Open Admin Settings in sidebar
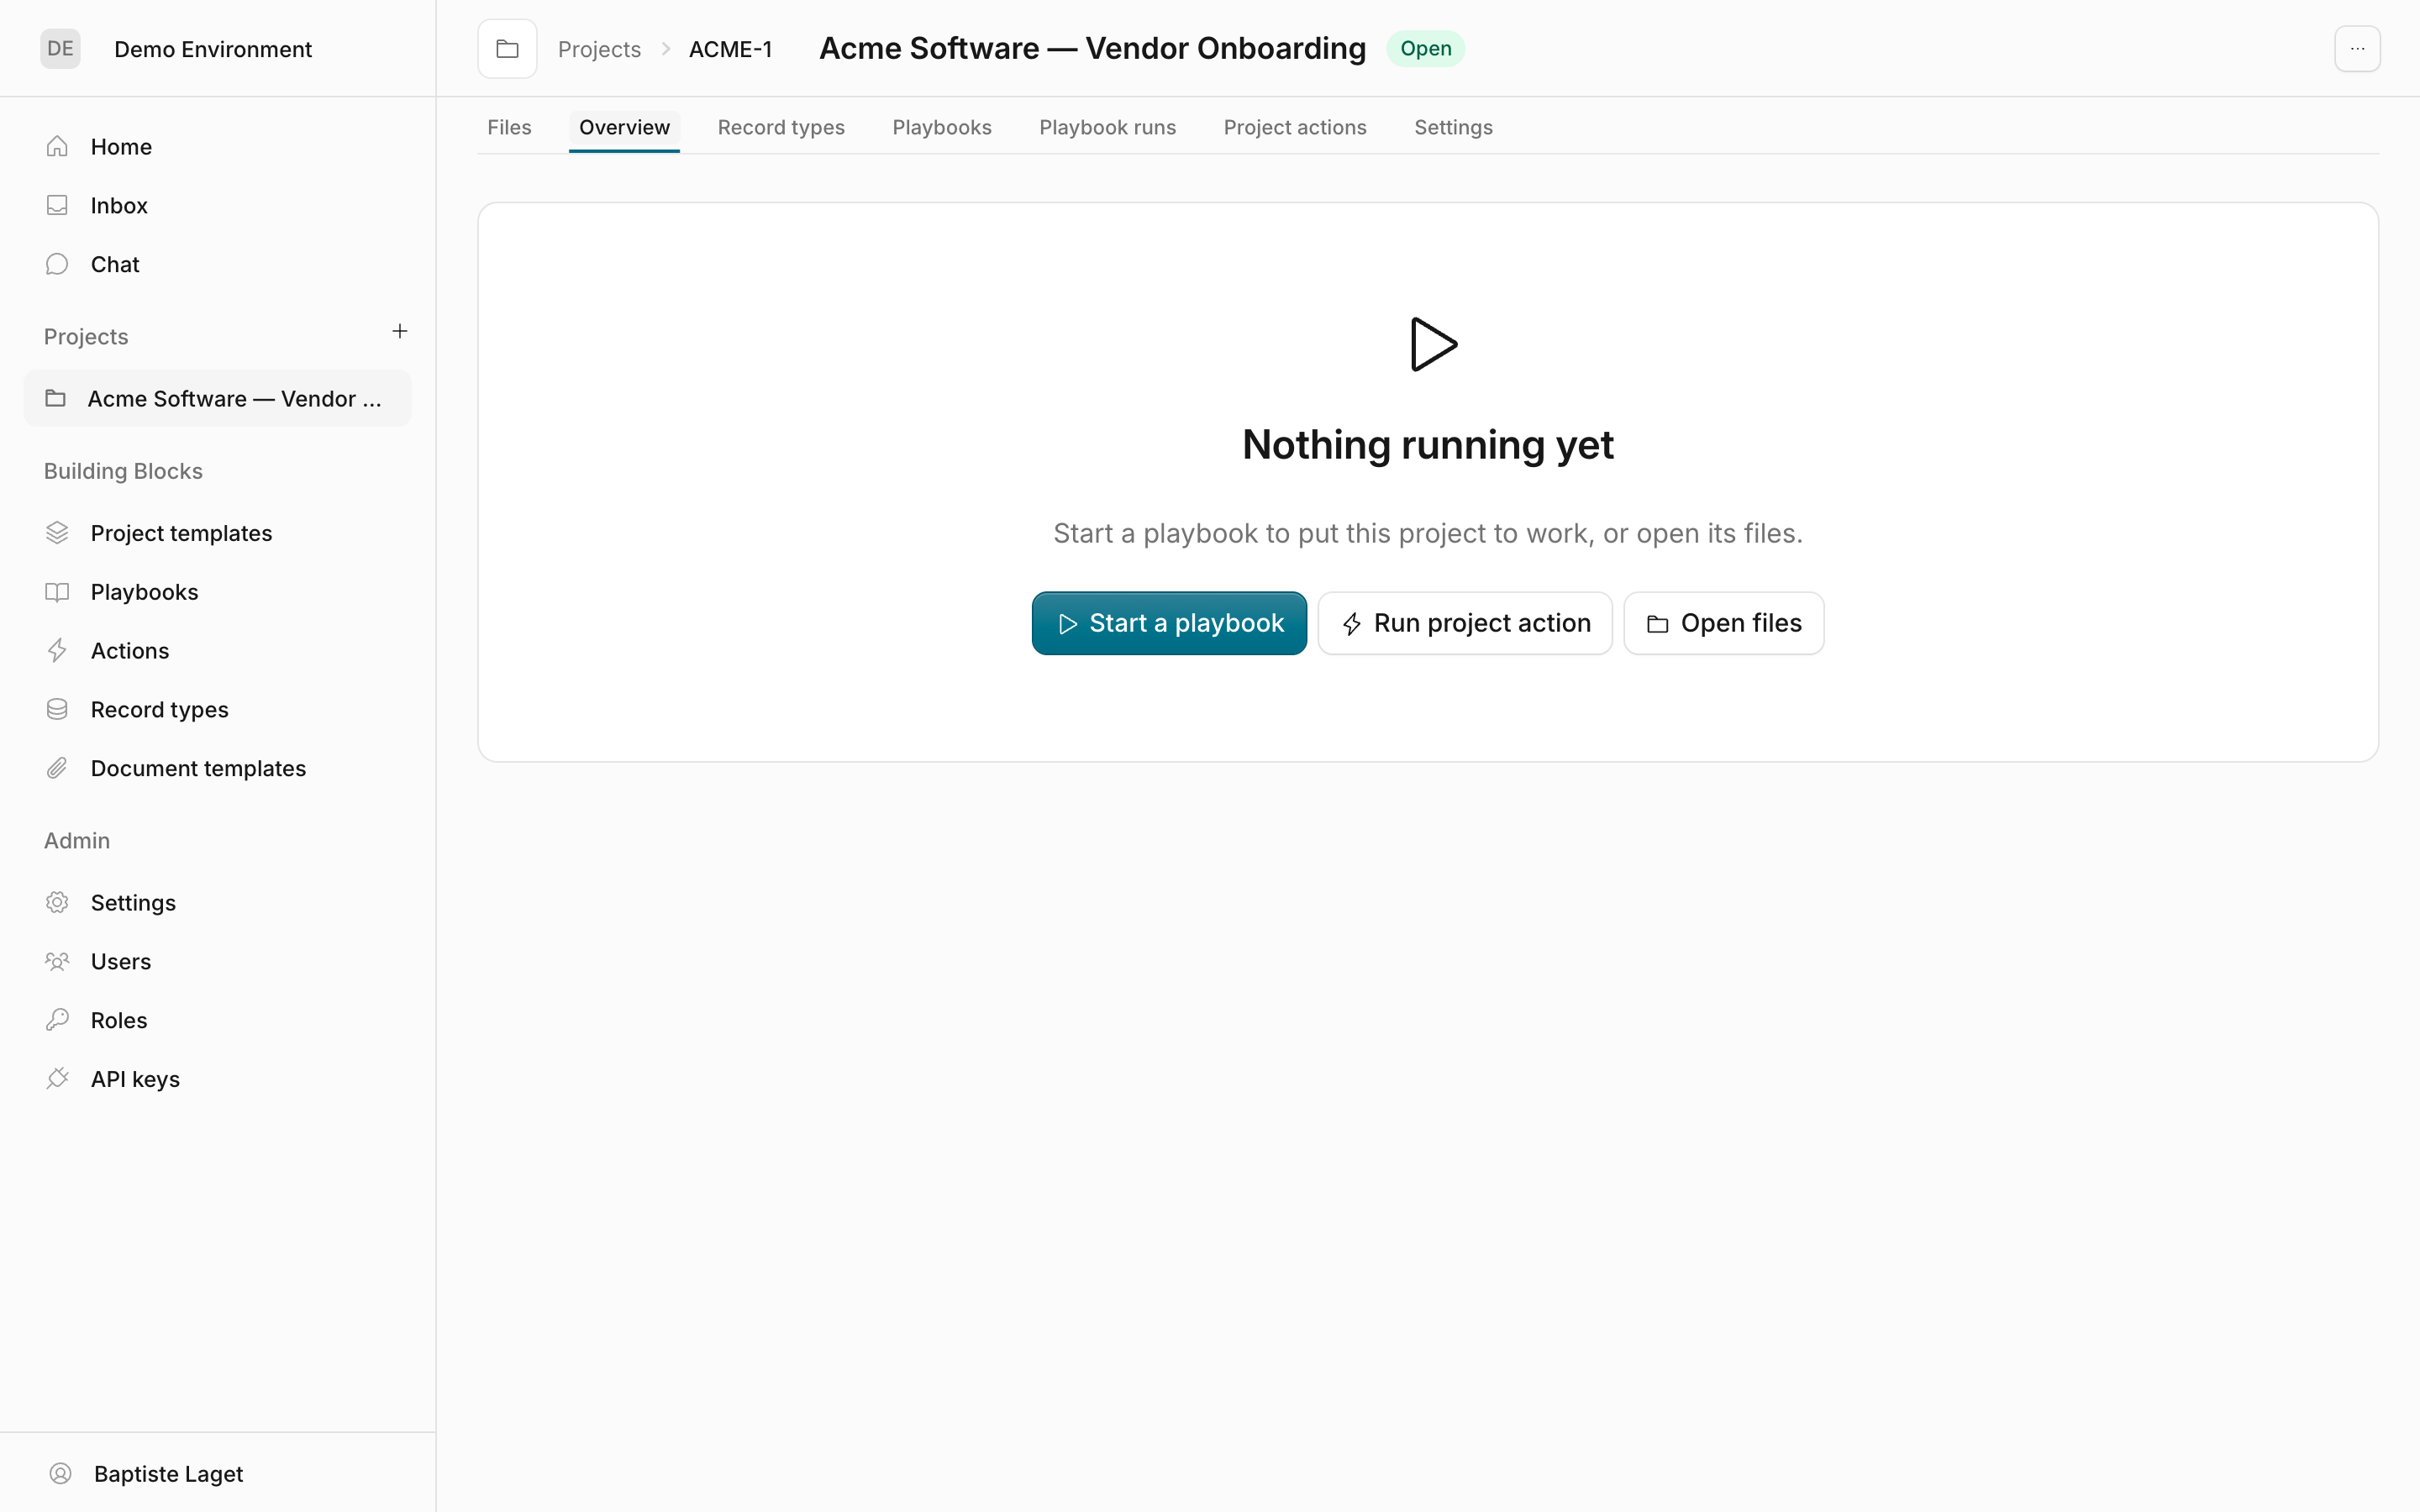Image resolution: width=2420 pixels, height=1512 pixels. coord(217,902)
